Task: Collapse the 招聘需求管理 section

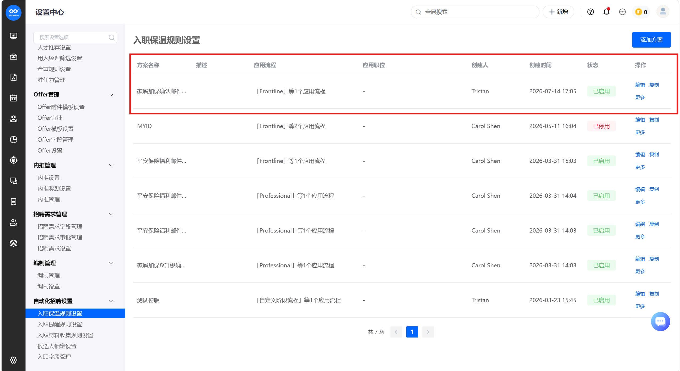Action: coord(112,214)
